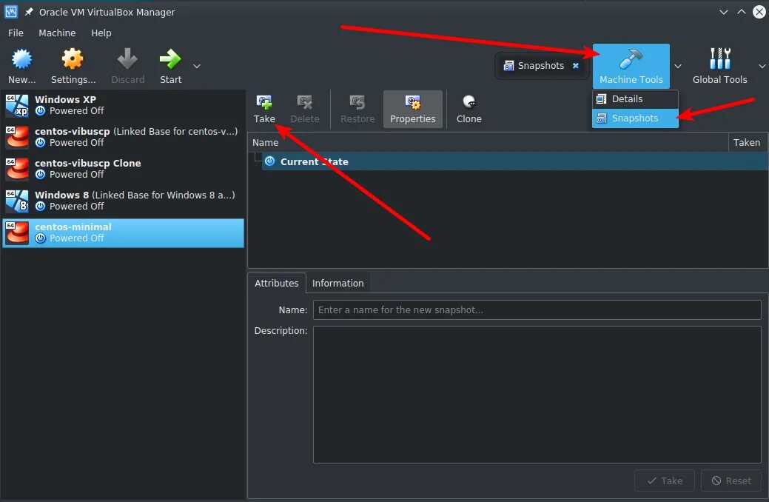Open Global Tools

pos(719,66)
